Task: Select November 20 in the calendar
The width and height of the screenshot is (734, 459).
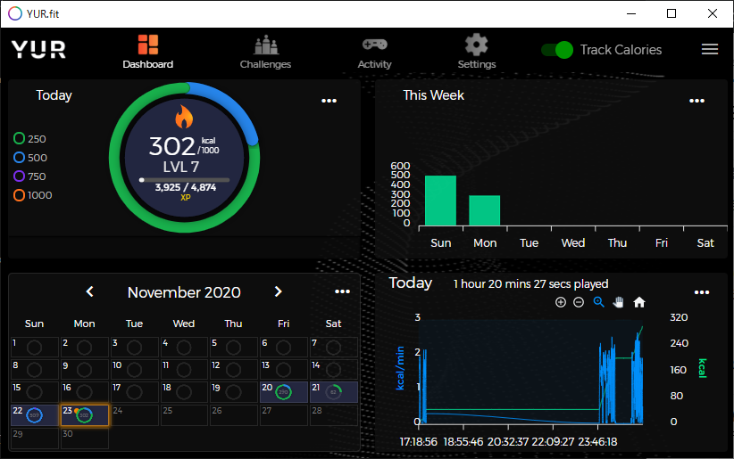Action: pyautogui.click(x=284, y=391)
